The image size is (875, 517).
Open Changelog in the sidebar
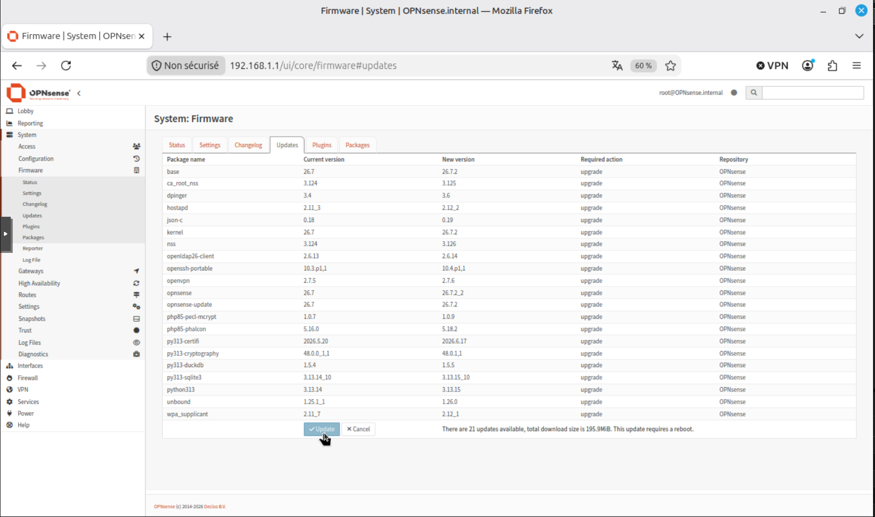pos(35,205)
